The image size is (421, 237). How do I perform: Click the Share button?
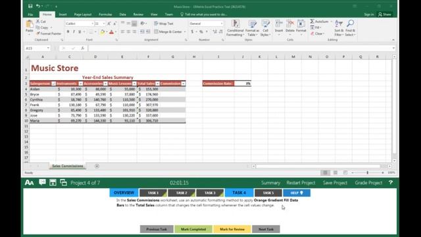click(x=385, y=14)
